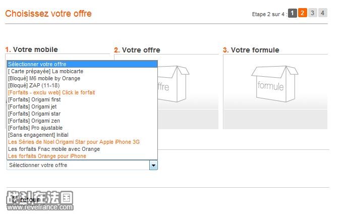
Task: Choose Sans engagement Initial option
Action: point(82,135)
